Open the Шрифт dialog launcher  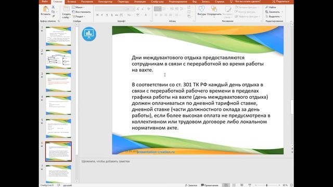pos(151,21)
